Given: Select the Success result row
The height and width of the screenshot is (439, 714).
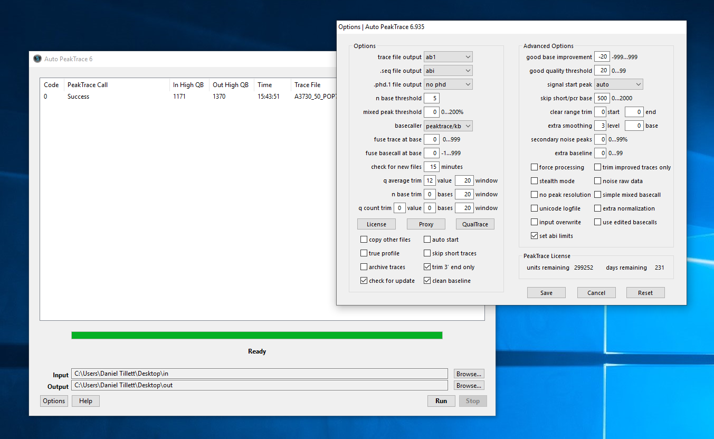Looking at the screenshot, I should (x=189, y=97).
